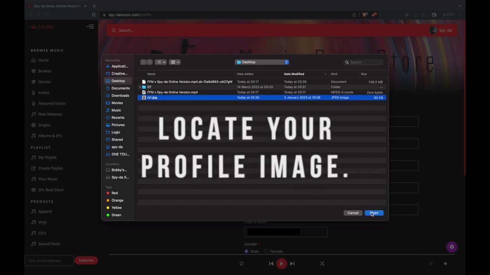490x275 pixels.
Task: Select the FFM x Spy-da Online Version.mp4 file
Action: coord(261,92)
